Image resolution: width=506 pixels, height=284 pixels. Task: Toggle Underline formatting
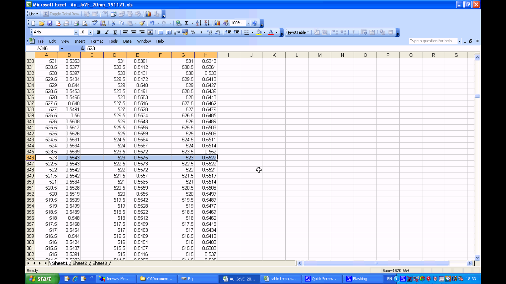click(115, 32)
